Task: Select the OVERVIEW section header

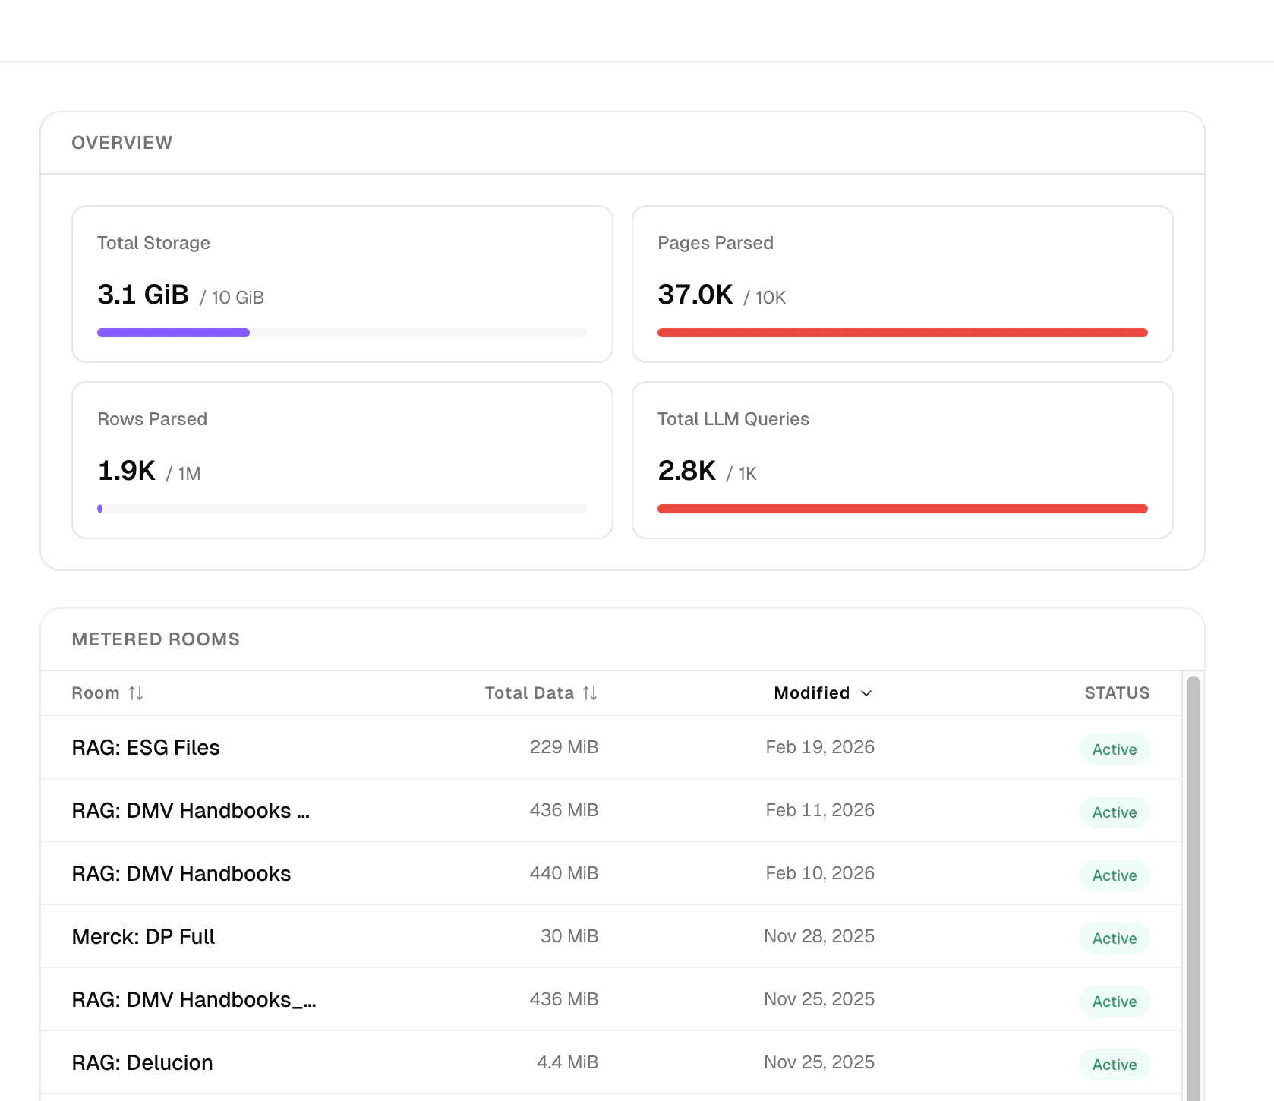Action: [x=121, y=142]
